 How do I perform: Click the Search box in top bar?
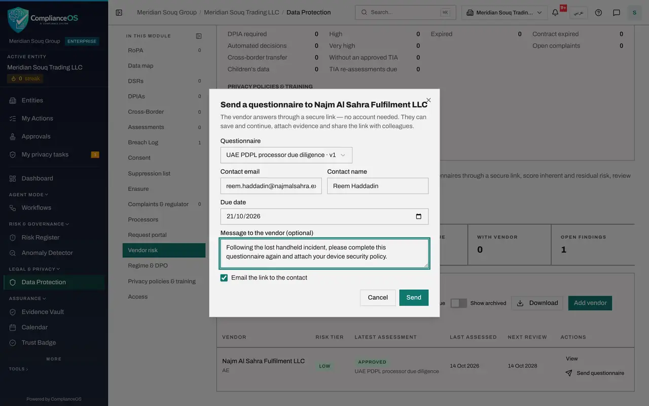[x=406, y=13]
